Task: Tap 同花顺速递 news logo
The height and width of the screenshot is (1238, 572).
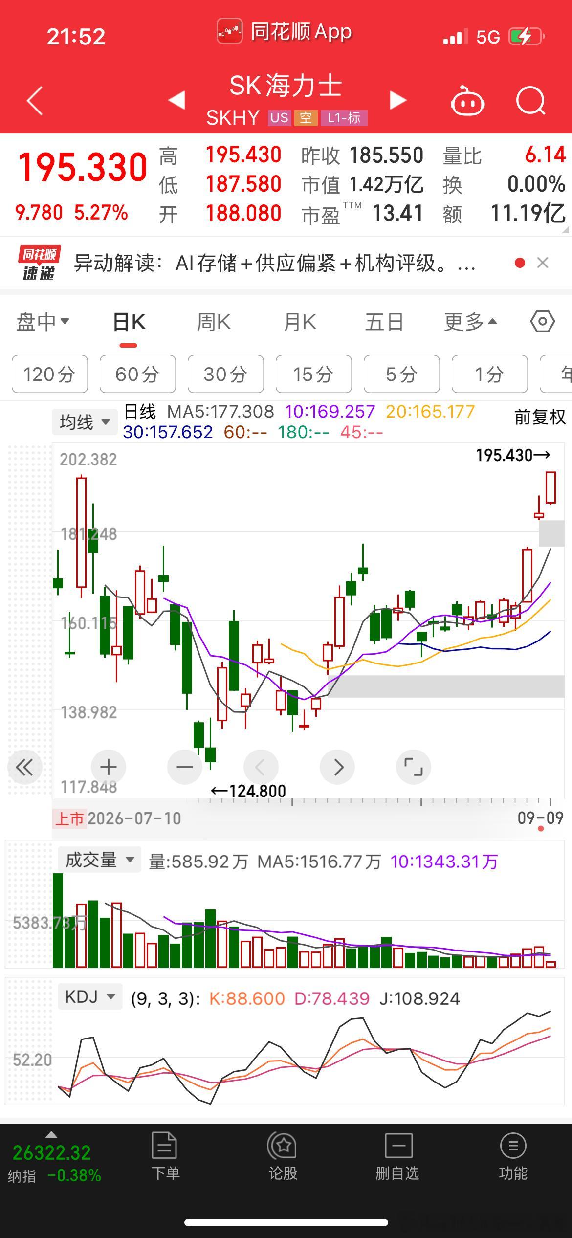Action: pyautogui.click(x=39, y=263)
